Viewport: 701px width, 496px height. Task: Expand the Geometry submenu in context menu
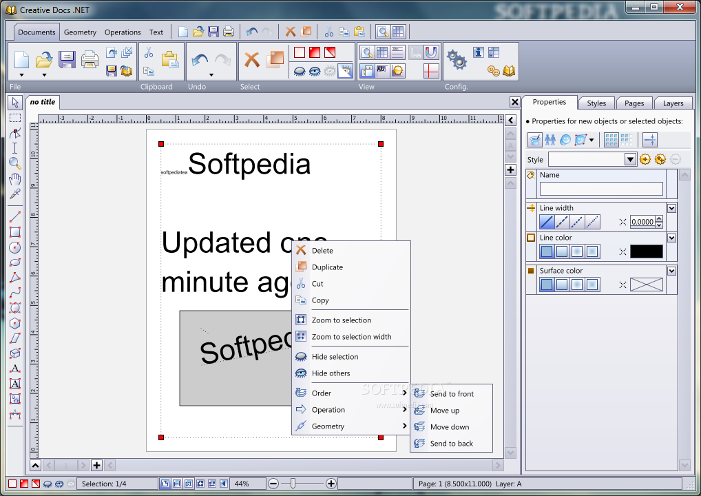[351, 426]
